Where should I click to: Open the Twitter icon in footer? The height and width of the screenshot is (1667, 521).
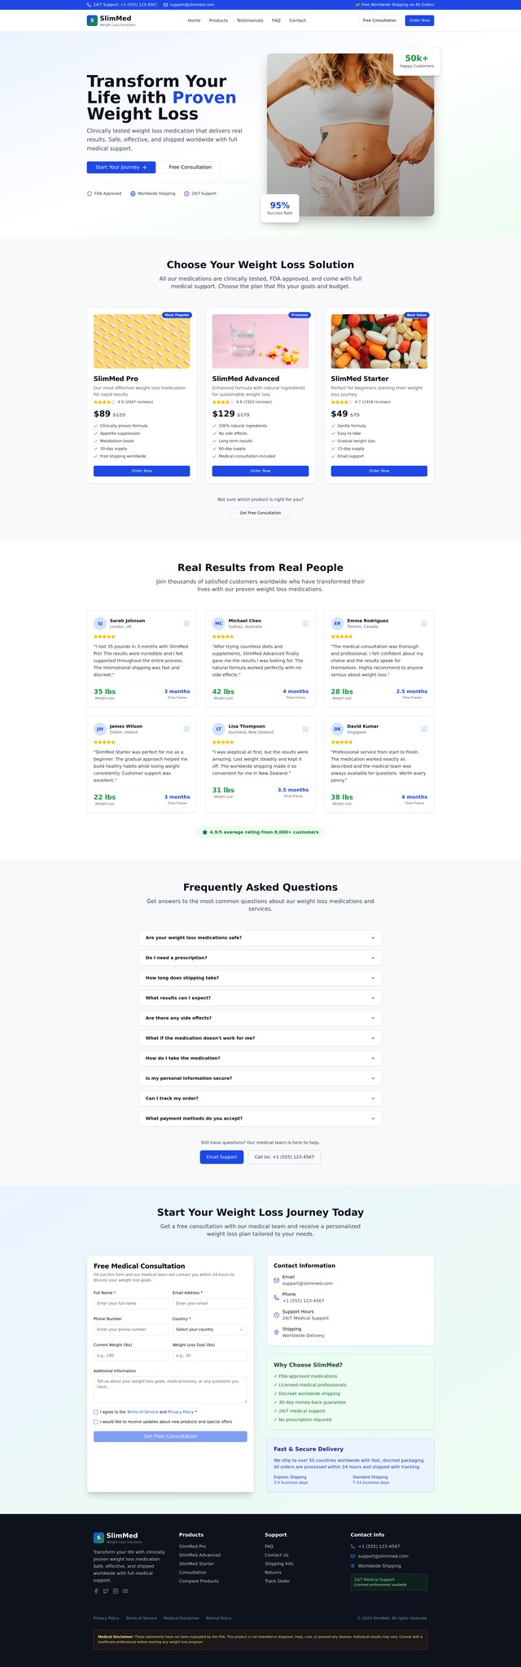tap(106, 1590)
